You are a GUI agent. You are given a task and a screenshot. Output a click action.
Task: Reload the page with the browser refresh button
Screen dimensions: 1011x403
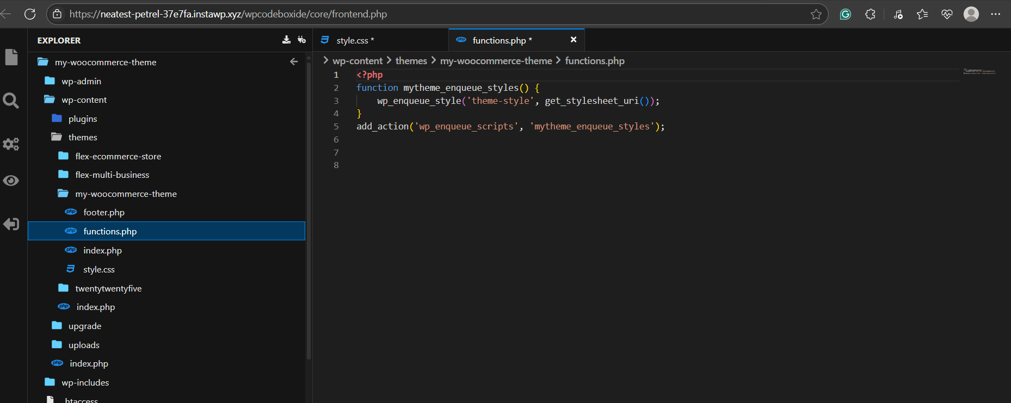click(x=30, y=14)
